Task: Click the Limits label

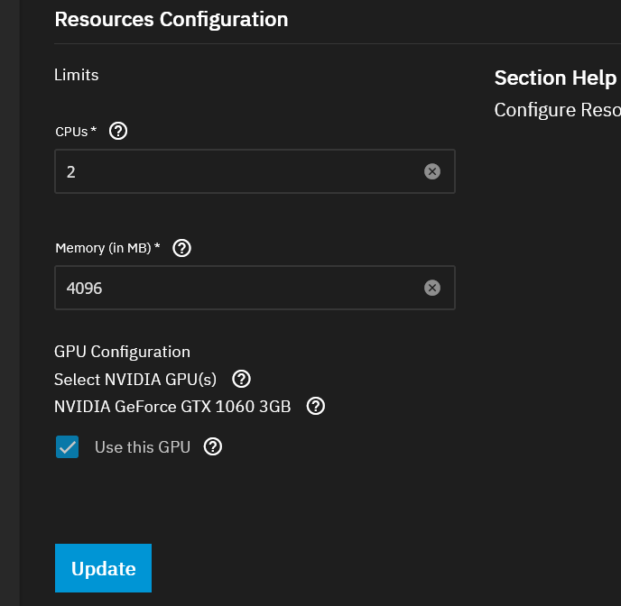Action: click(x=77, y=75)
